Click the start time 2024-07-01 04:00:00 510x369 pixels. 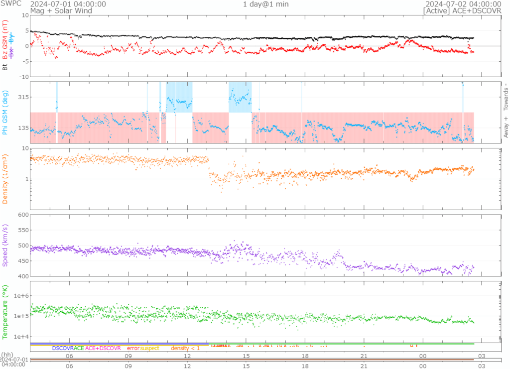pos(68,4)
